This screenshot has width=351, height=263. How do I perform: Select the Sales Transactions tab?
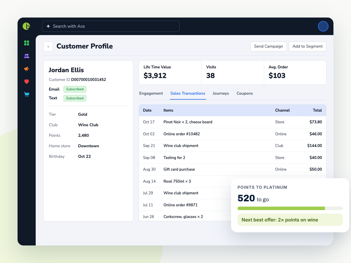click(x=188, y=94)
